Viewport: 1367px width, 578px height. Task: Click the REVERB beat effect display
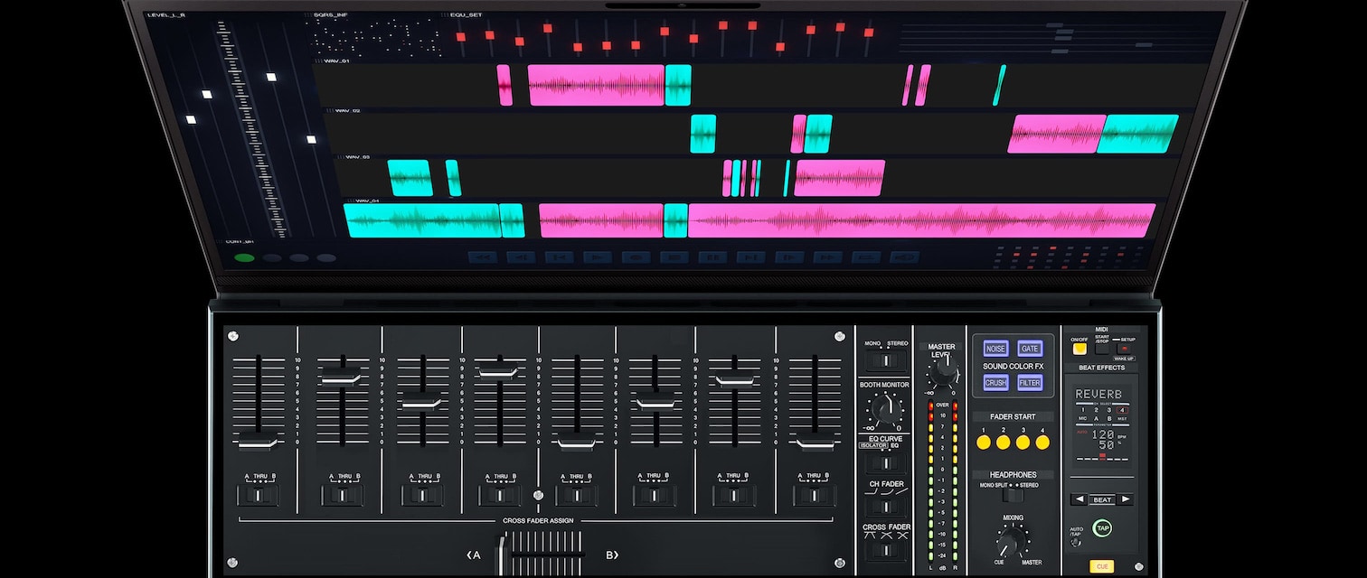click(x=1098, y=395)
